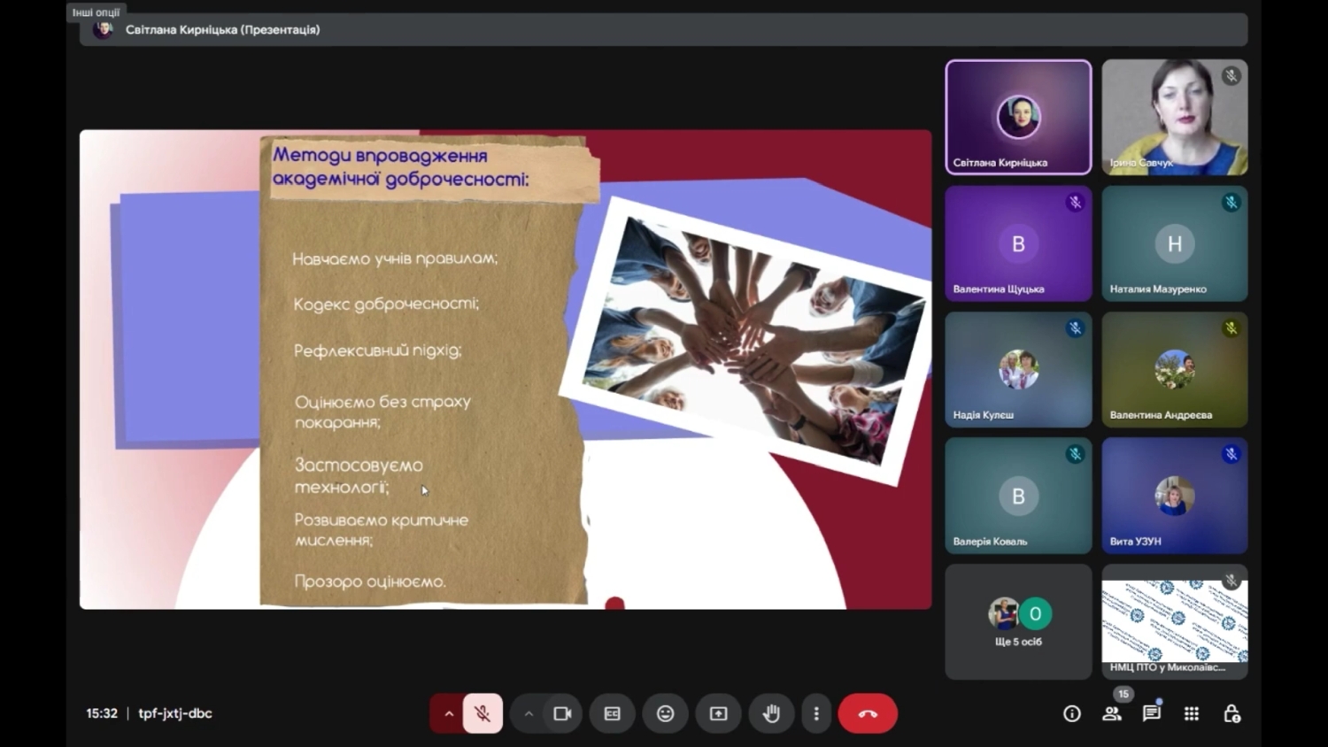Select Надія Кулєш participant tile

point(1018,370)
